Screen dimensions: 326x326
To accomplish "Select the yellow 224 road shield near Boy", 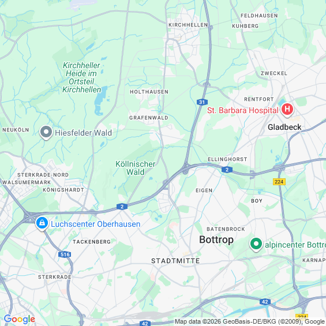I will (279, 182).
